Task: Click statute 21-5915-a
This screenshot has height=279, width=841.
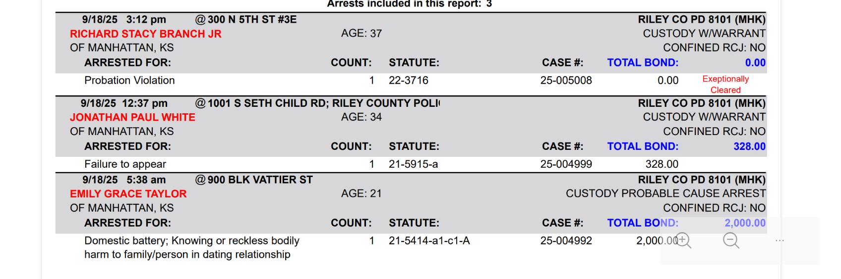Action: click(413, 164)
